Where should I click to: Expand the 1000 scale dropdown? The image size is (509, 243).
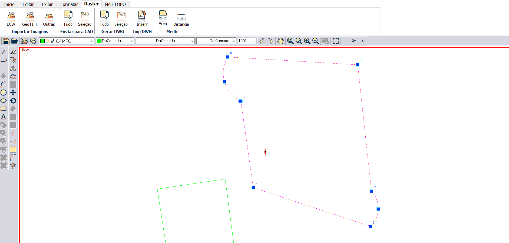254,41
